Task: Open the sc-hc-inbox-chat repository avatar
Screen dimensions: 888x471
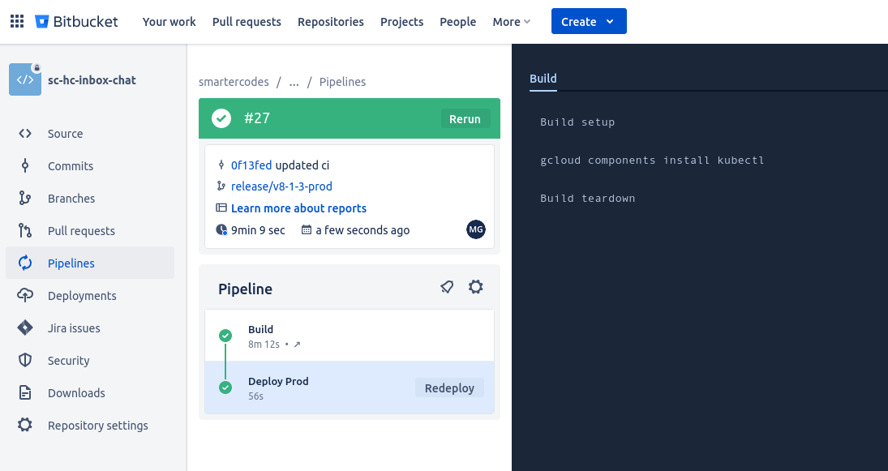Action: [25, 79]
